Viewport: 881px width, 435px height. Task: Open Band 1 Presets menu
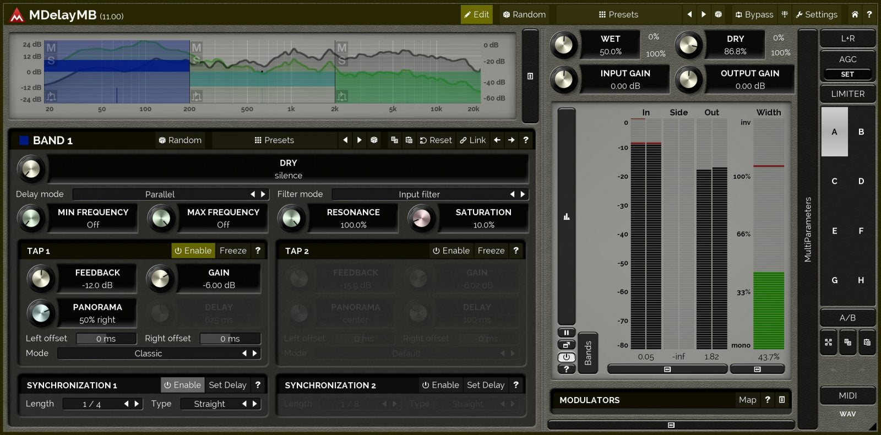pyautogui.click(x=274, y=140)
